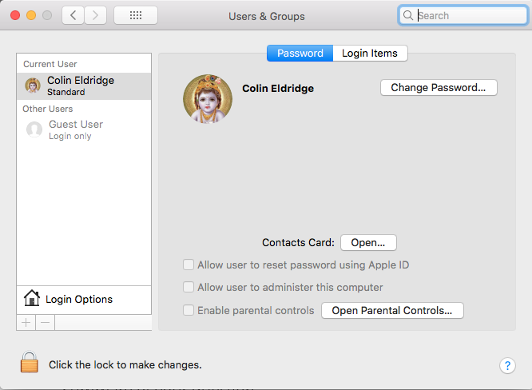Screen dimensions: 532x390
Task: Click the Change Password button
Action: point(439,88)
